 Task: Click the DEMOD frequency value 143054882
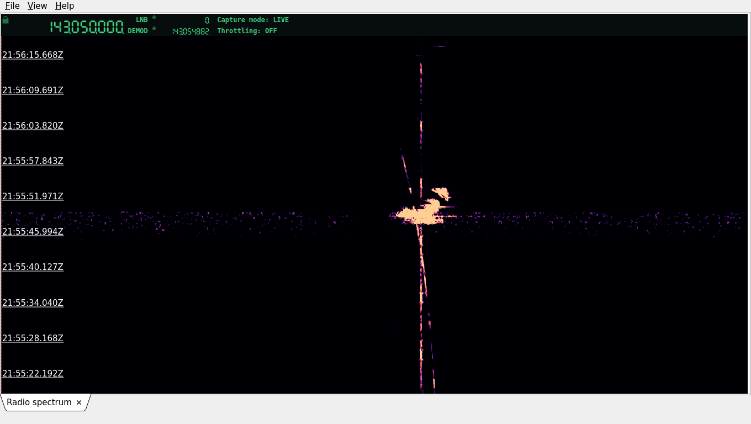(x=191, y=31)
